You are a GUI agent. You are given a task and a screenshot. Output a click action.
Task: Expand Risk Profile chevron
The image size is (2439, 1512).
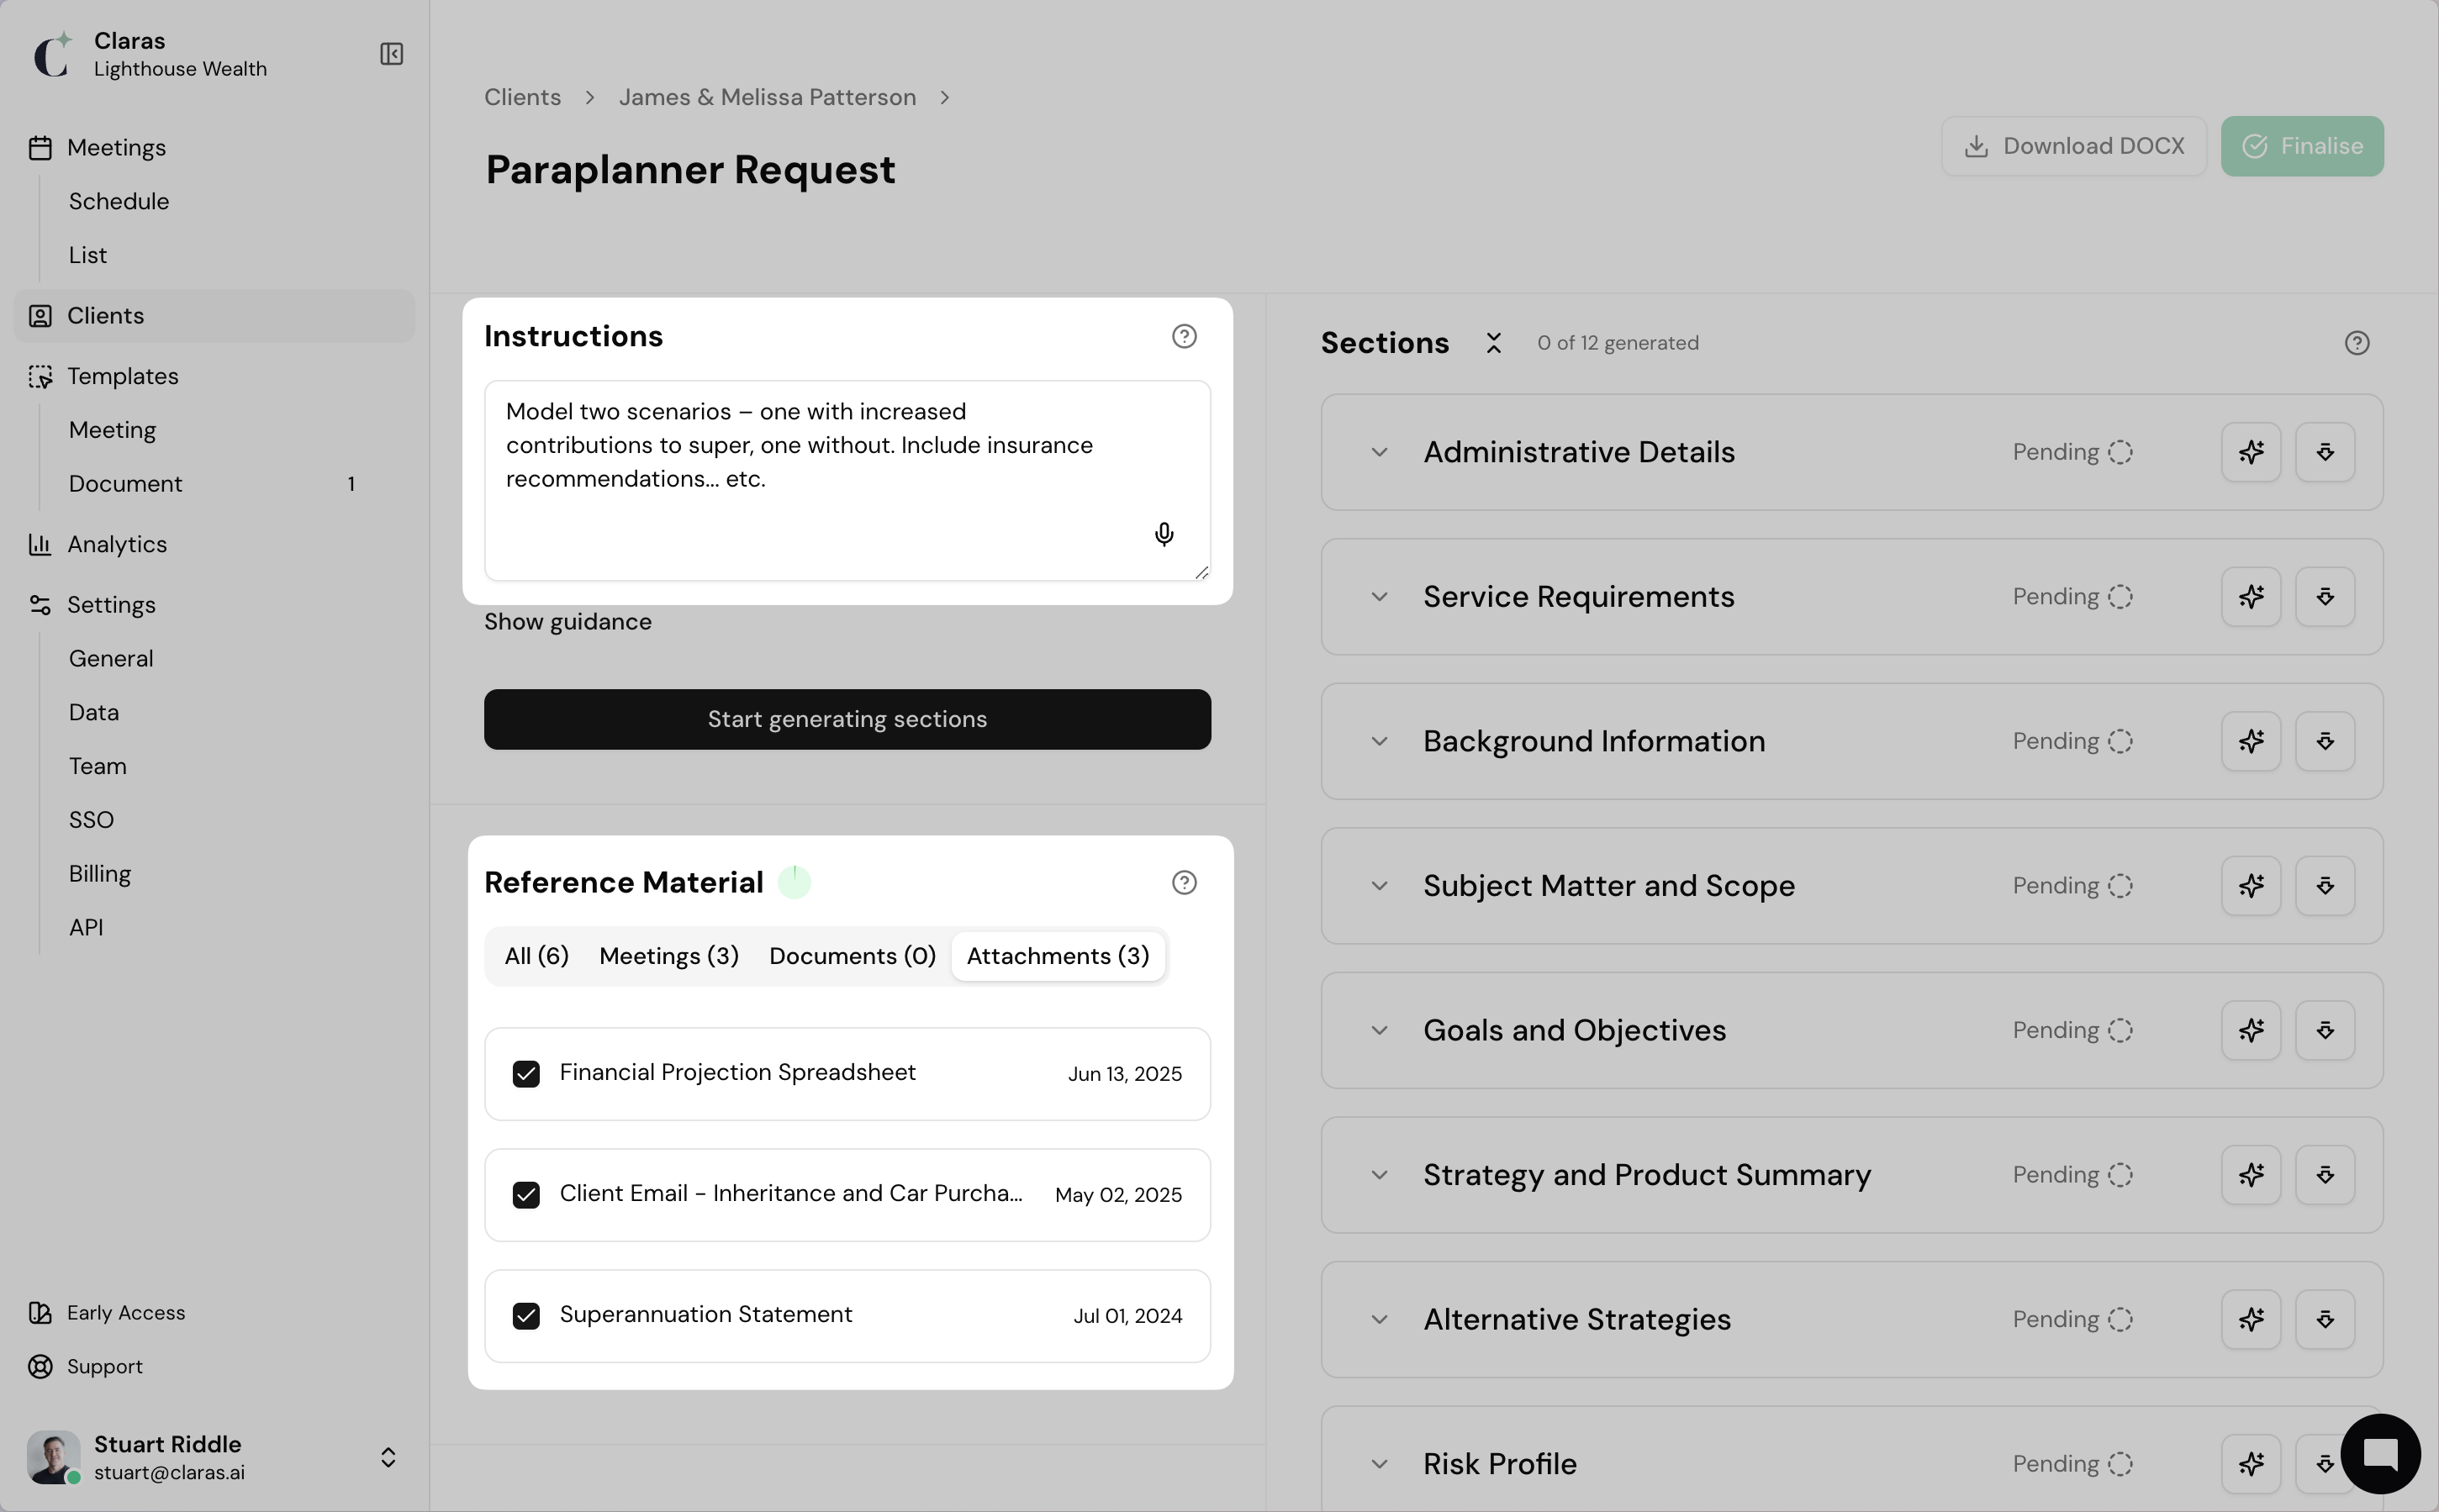[x=1379, y=1464]
